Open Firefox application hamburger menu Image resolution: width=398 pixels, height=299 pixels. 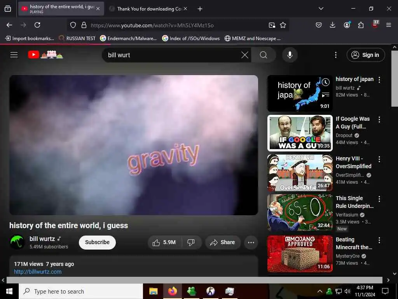[x=389, y=25]
